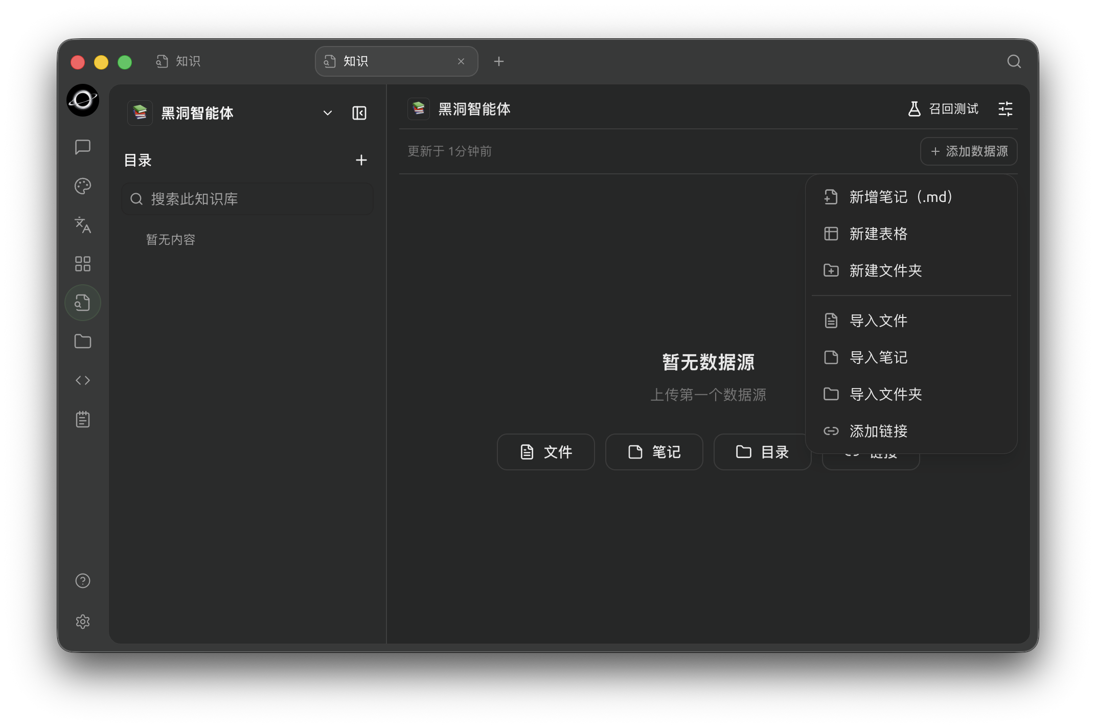Click the 黑洞智能体 title in main header

(x=474, y=109)
